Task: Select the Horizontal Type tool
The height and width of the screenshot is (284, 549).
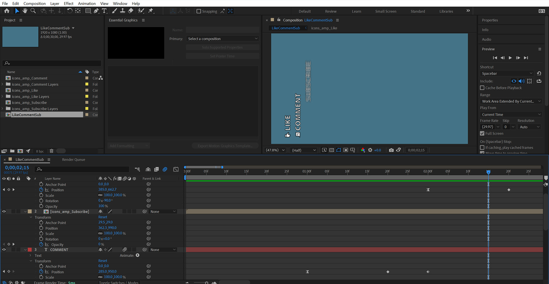Action: pos(104,11)
